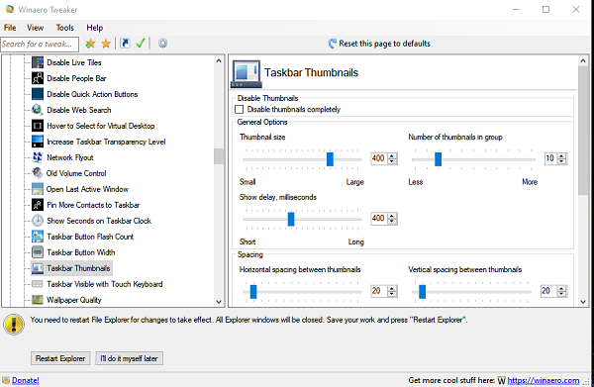Click the Network Flyout icon
594x387 pixels.
point(38,157)
